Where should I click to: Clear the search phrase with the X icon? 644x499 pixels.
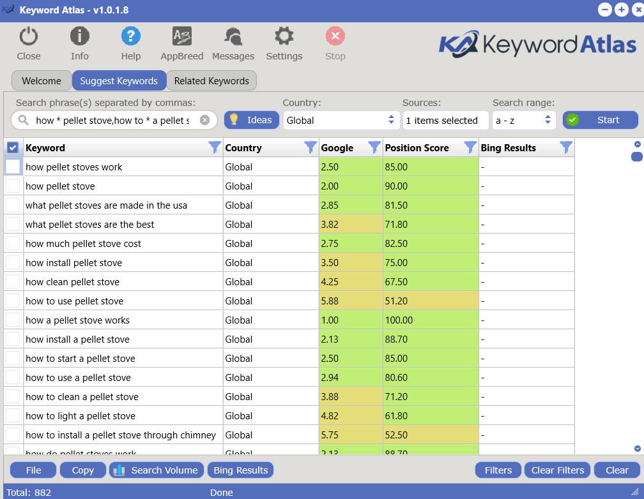[204, 120]
